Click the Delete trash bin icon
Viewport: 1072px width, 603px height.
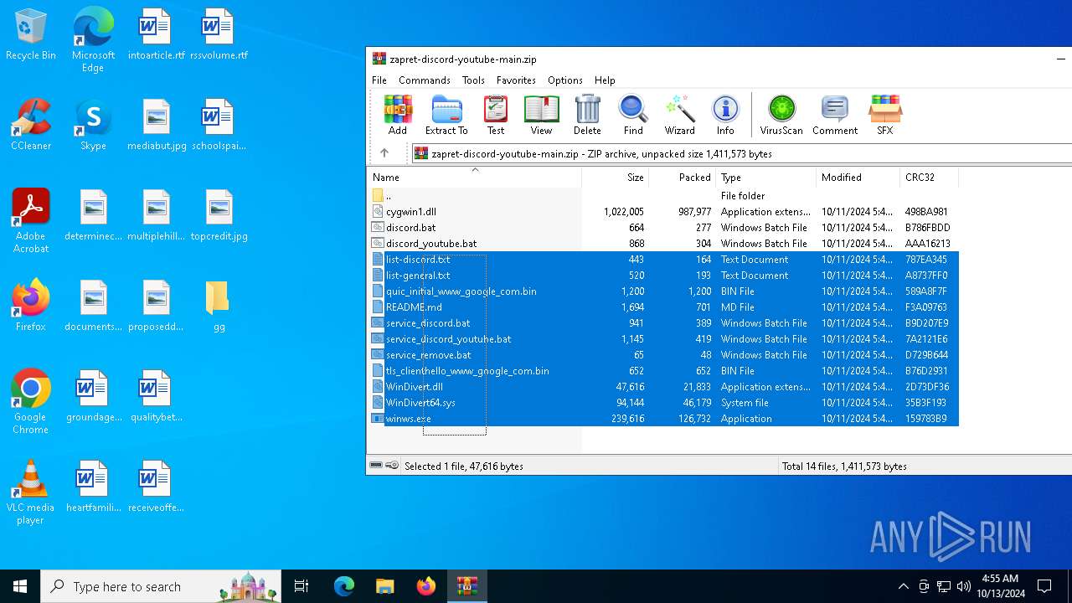(x=587, y=115)
